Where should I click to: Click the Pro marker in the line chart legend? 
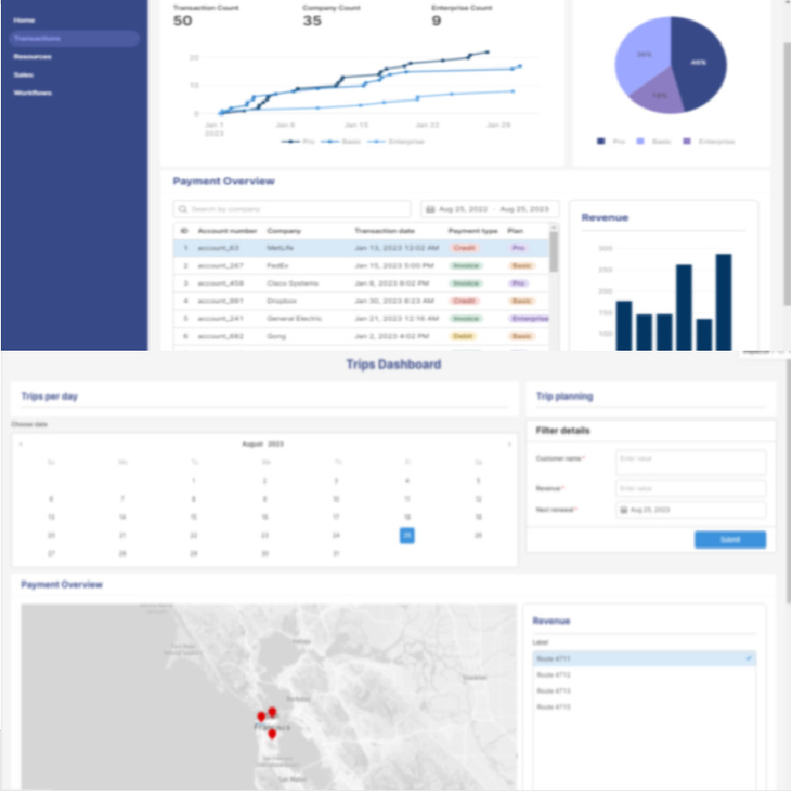tap(288, 142)
